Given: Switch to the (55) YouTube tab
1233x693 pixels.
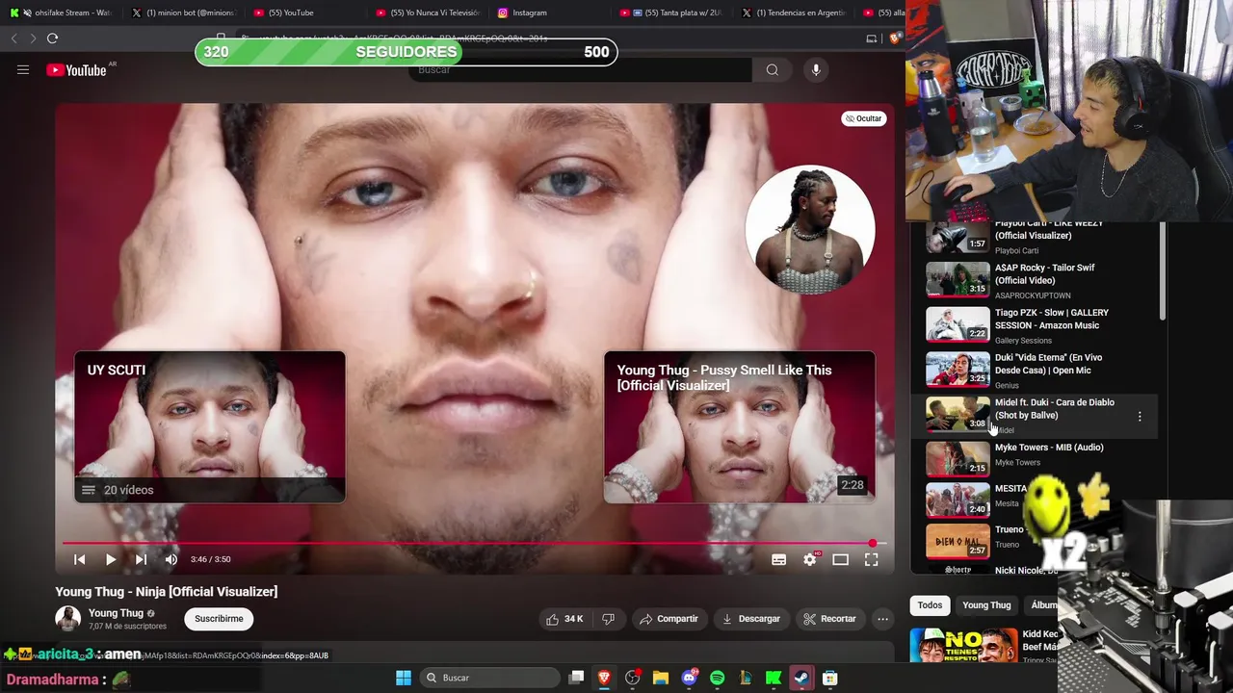Looking at the screenshot, I should pos(305,13).
